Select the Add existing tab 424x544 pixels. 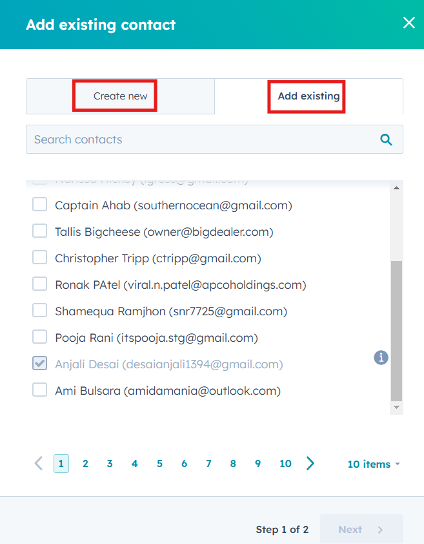tap(308, 96)
